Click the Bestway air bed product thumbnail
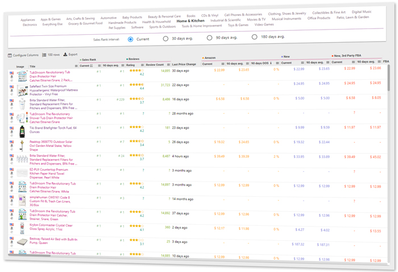This screenshot has height=272, width=398. click(22, 242)
